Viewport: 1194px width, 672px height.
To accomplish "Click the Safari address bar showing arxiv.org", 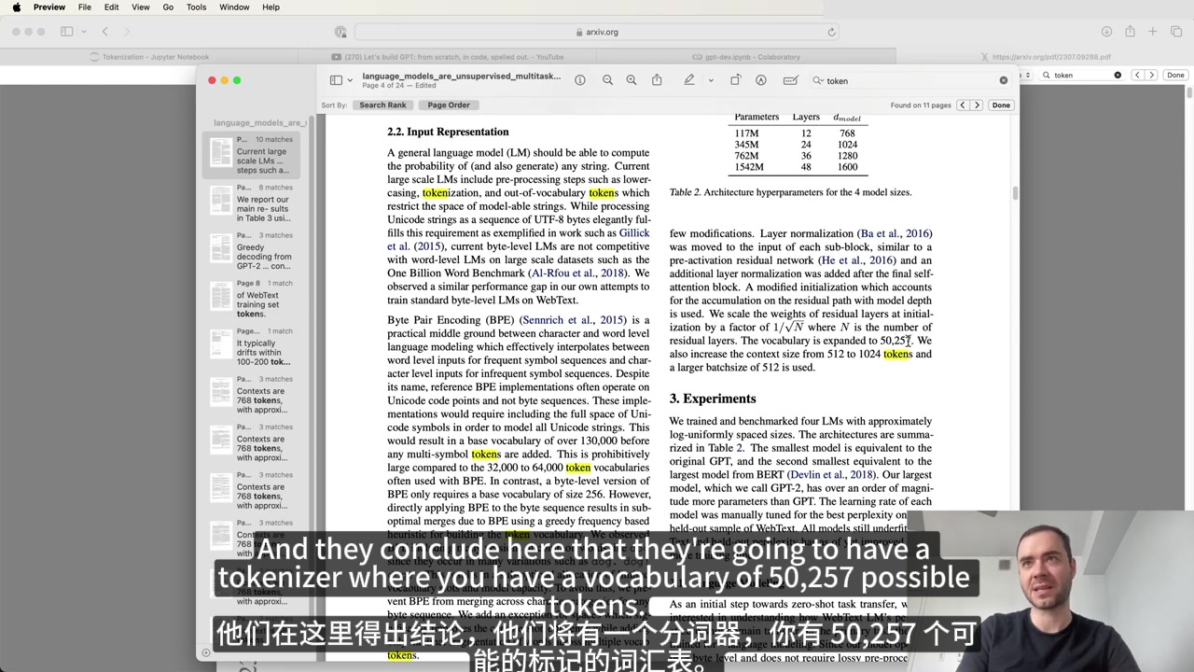I will click(597, 32).
